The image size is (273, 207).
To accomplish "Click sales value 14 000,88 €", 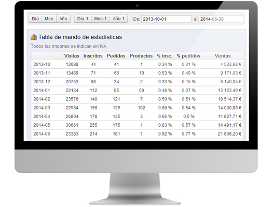I will 230,108.
